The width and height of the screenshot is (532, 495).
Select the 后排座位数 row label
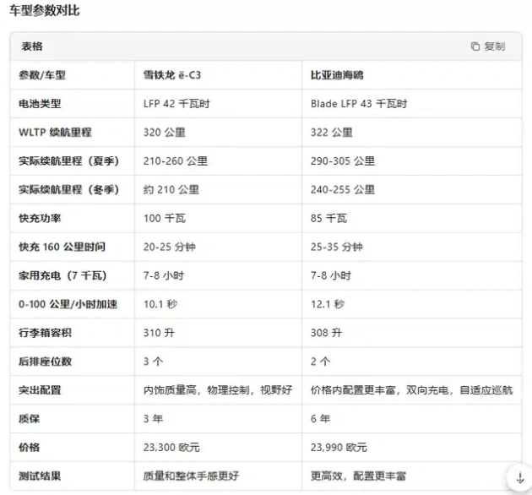[x=45, y=362]
